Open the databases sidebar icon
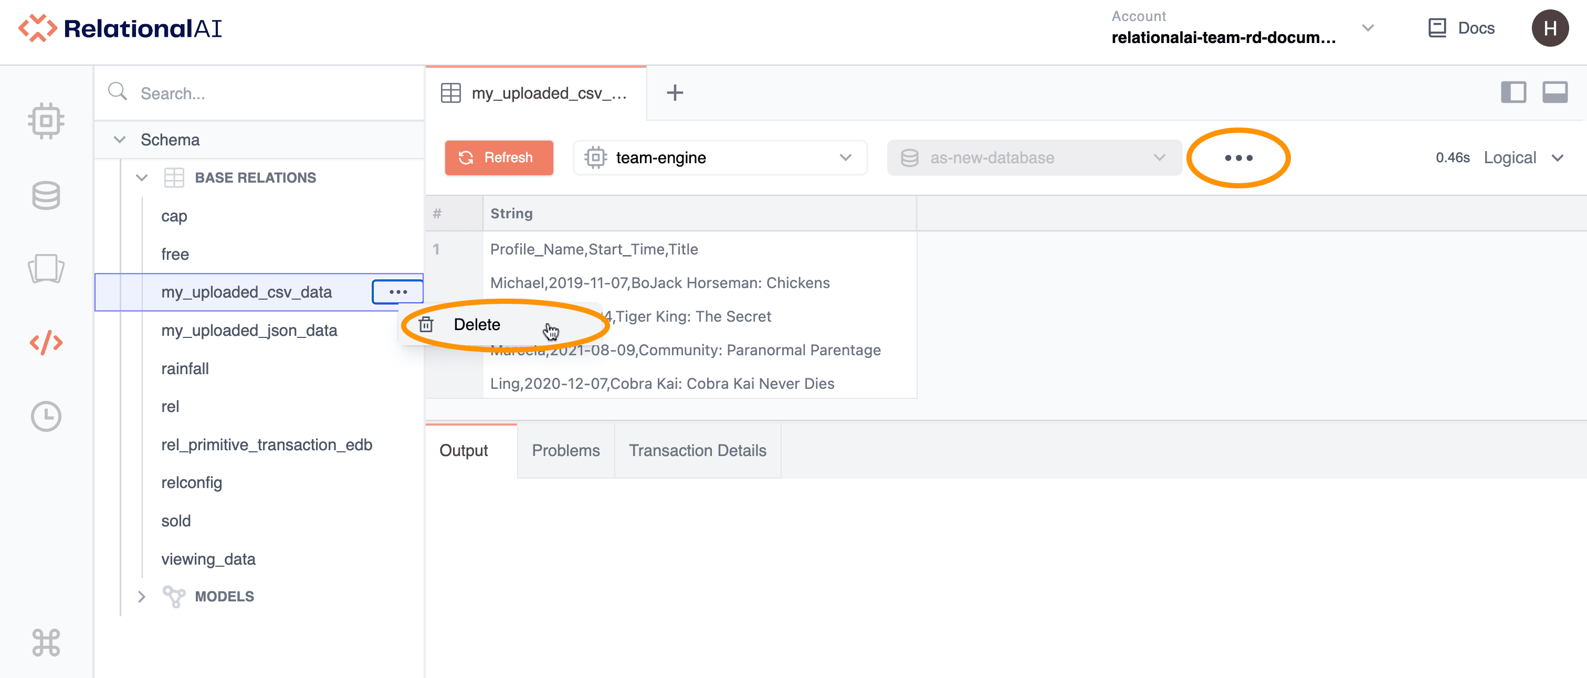Screen dimensions: 1587x678 46,195
